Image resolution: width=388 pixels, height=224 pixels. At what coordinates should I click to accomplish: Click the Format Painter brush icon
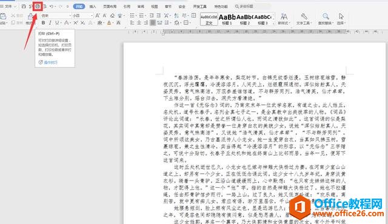point(30,16)
